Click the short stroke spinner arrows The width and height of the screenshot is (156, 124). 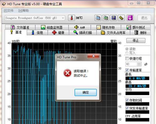(139, 64)
